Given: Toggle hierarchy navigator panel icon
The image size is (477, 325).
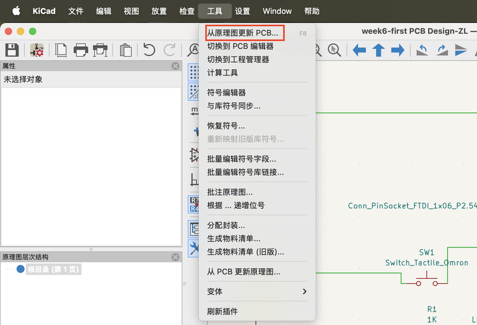Looking at the screenshot, I should pyautogui.click(x=193, y=229).
